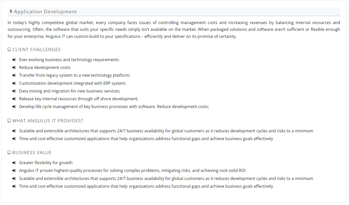Image resolution: width=349 pixels, height=205 pixels.
Task: Click the lightning bolt icon beside Application Development
Action: coord(11,12)
